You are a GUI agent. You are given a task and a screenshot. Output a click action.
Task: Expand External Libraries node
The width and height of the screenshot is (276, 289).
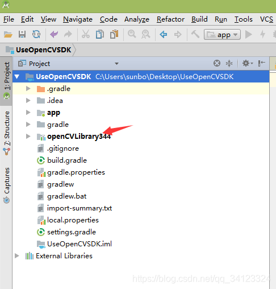[x=17, y=256]
